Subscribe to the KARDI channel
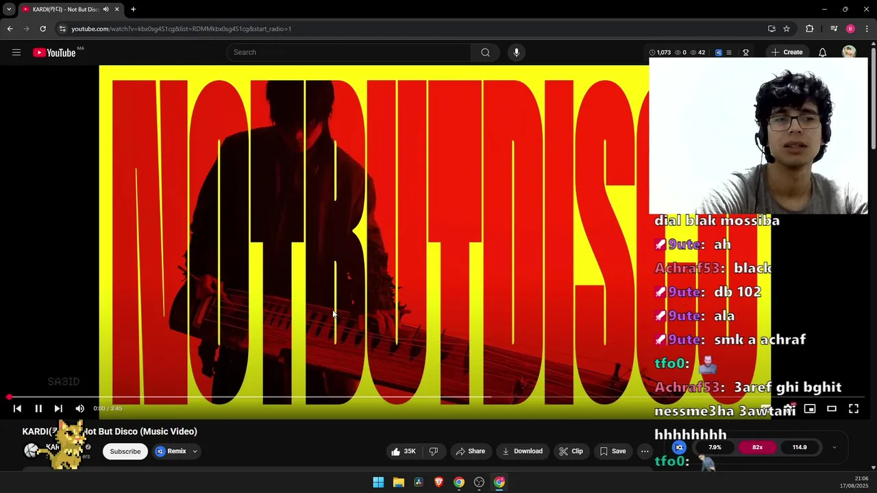 [125, 451]
